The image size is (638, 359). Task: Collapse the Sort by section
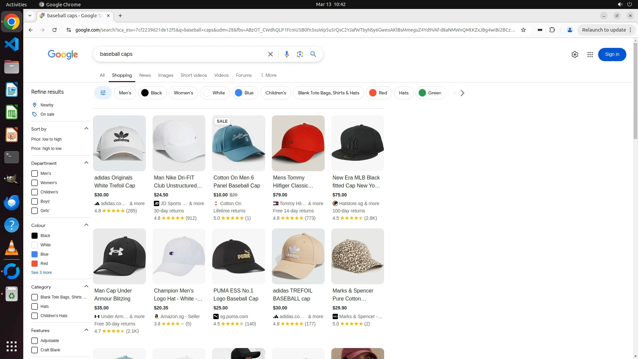[86, 129]
